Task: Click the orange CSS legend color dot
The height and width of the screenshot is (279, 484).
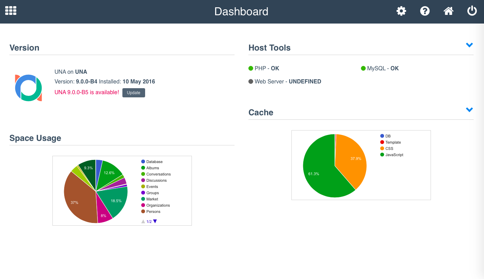Action: (382, 148)
